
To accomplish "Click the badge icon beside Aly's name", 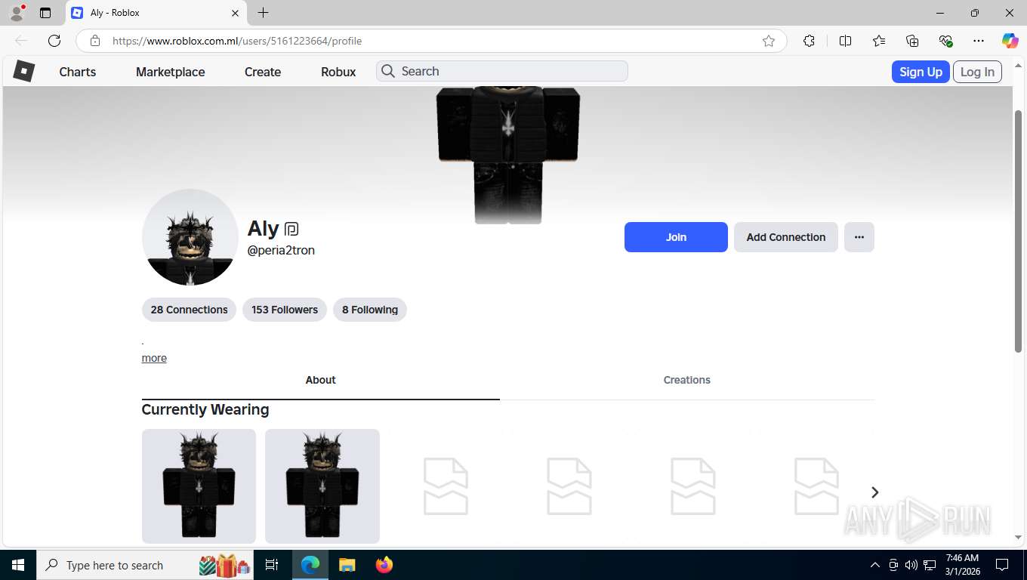I will coord(291,229).
